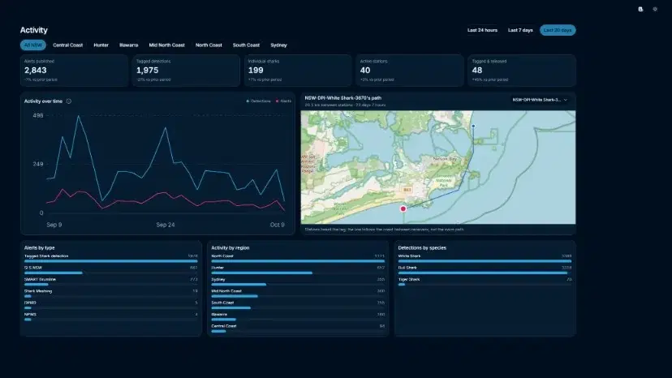Click the shark path title above the map

342,98
